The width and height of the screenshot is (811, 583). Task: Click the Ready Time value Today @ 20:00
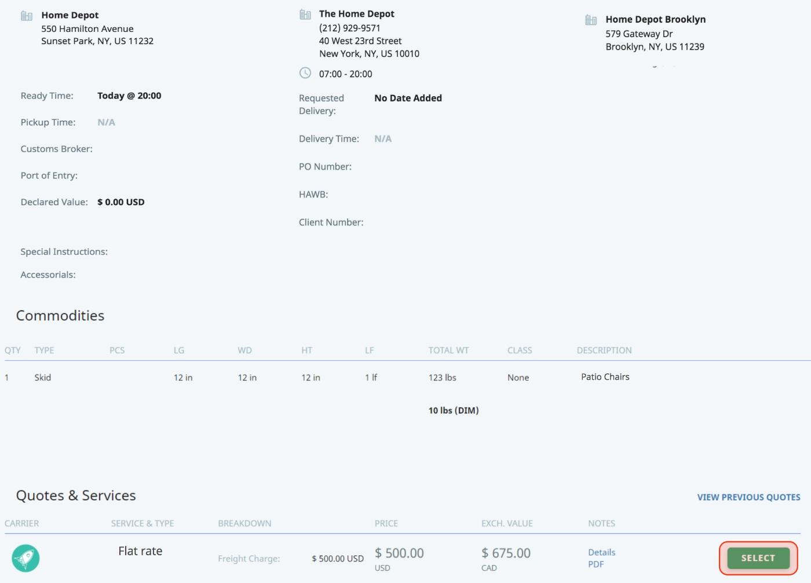[x=129, y=96]
